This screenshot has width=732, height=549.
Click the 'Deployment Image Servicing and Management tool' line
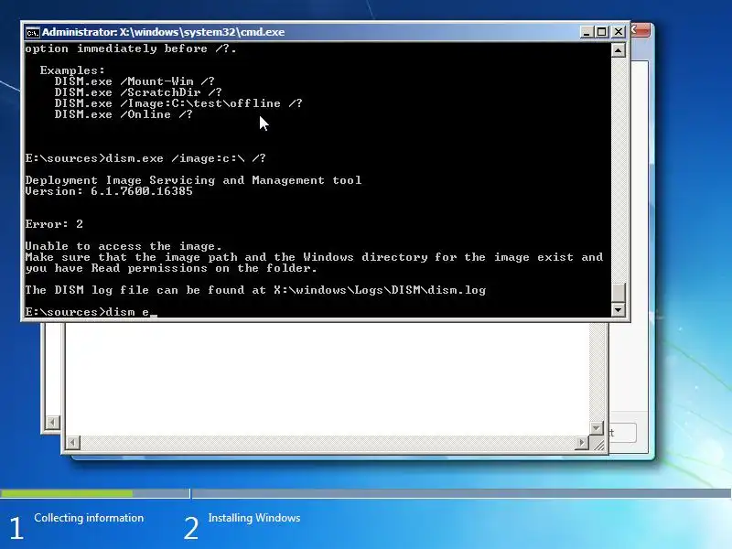coord(193,180)
